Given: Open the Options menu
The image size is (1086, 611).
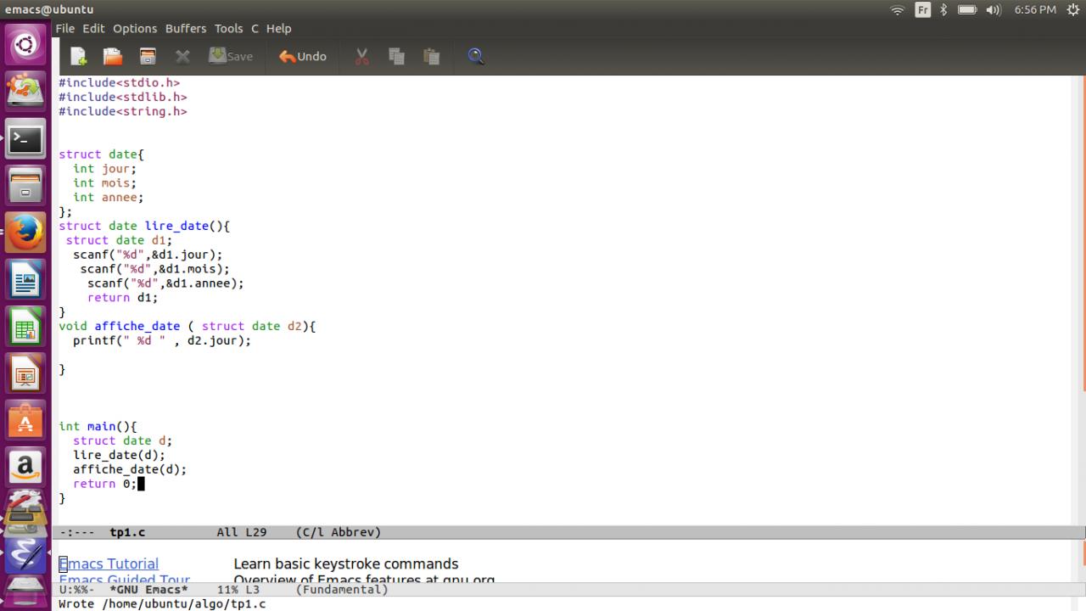Looking at the screenshot, I should pos(135,28).
